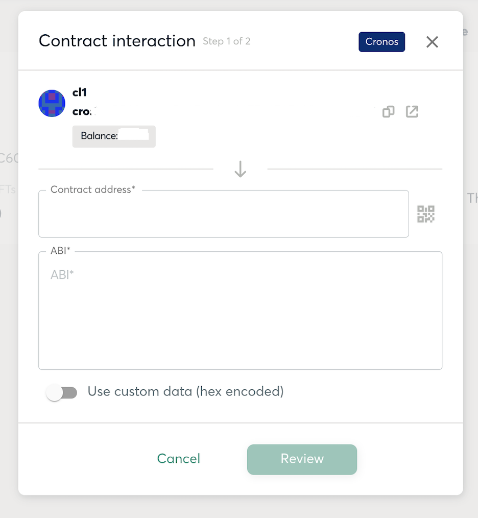Click the Cronos network badge

click(381, 42)
